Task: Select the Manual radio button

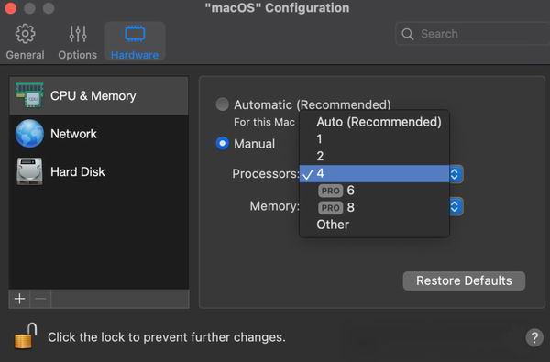Action: click(223, 143)
